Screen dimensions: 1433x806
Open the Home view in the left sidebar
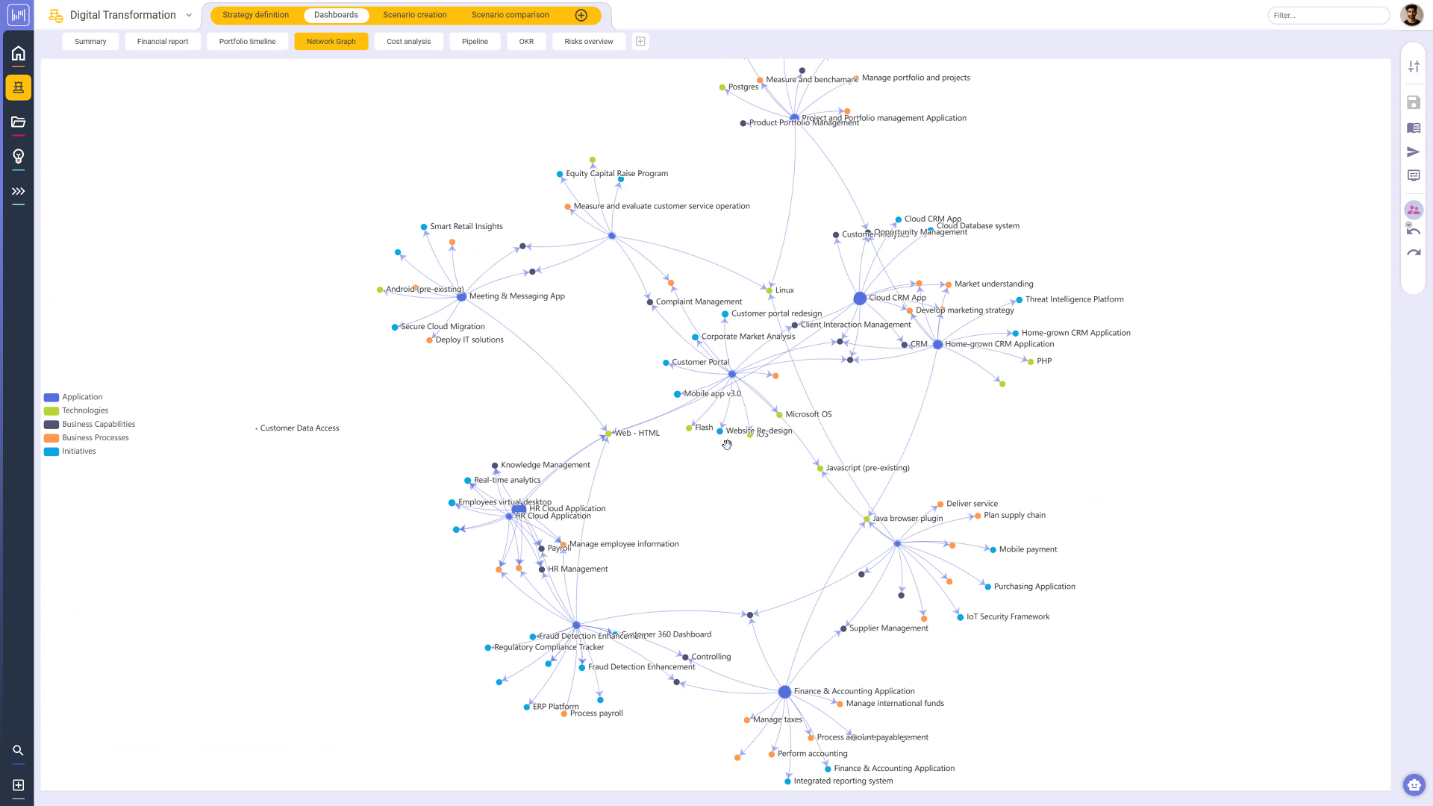(x=18, y=53)
